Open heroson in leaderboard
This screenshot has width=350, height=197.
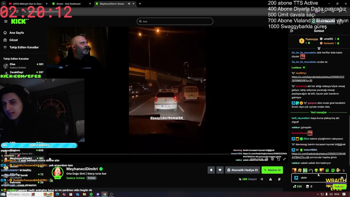[329, 43]
